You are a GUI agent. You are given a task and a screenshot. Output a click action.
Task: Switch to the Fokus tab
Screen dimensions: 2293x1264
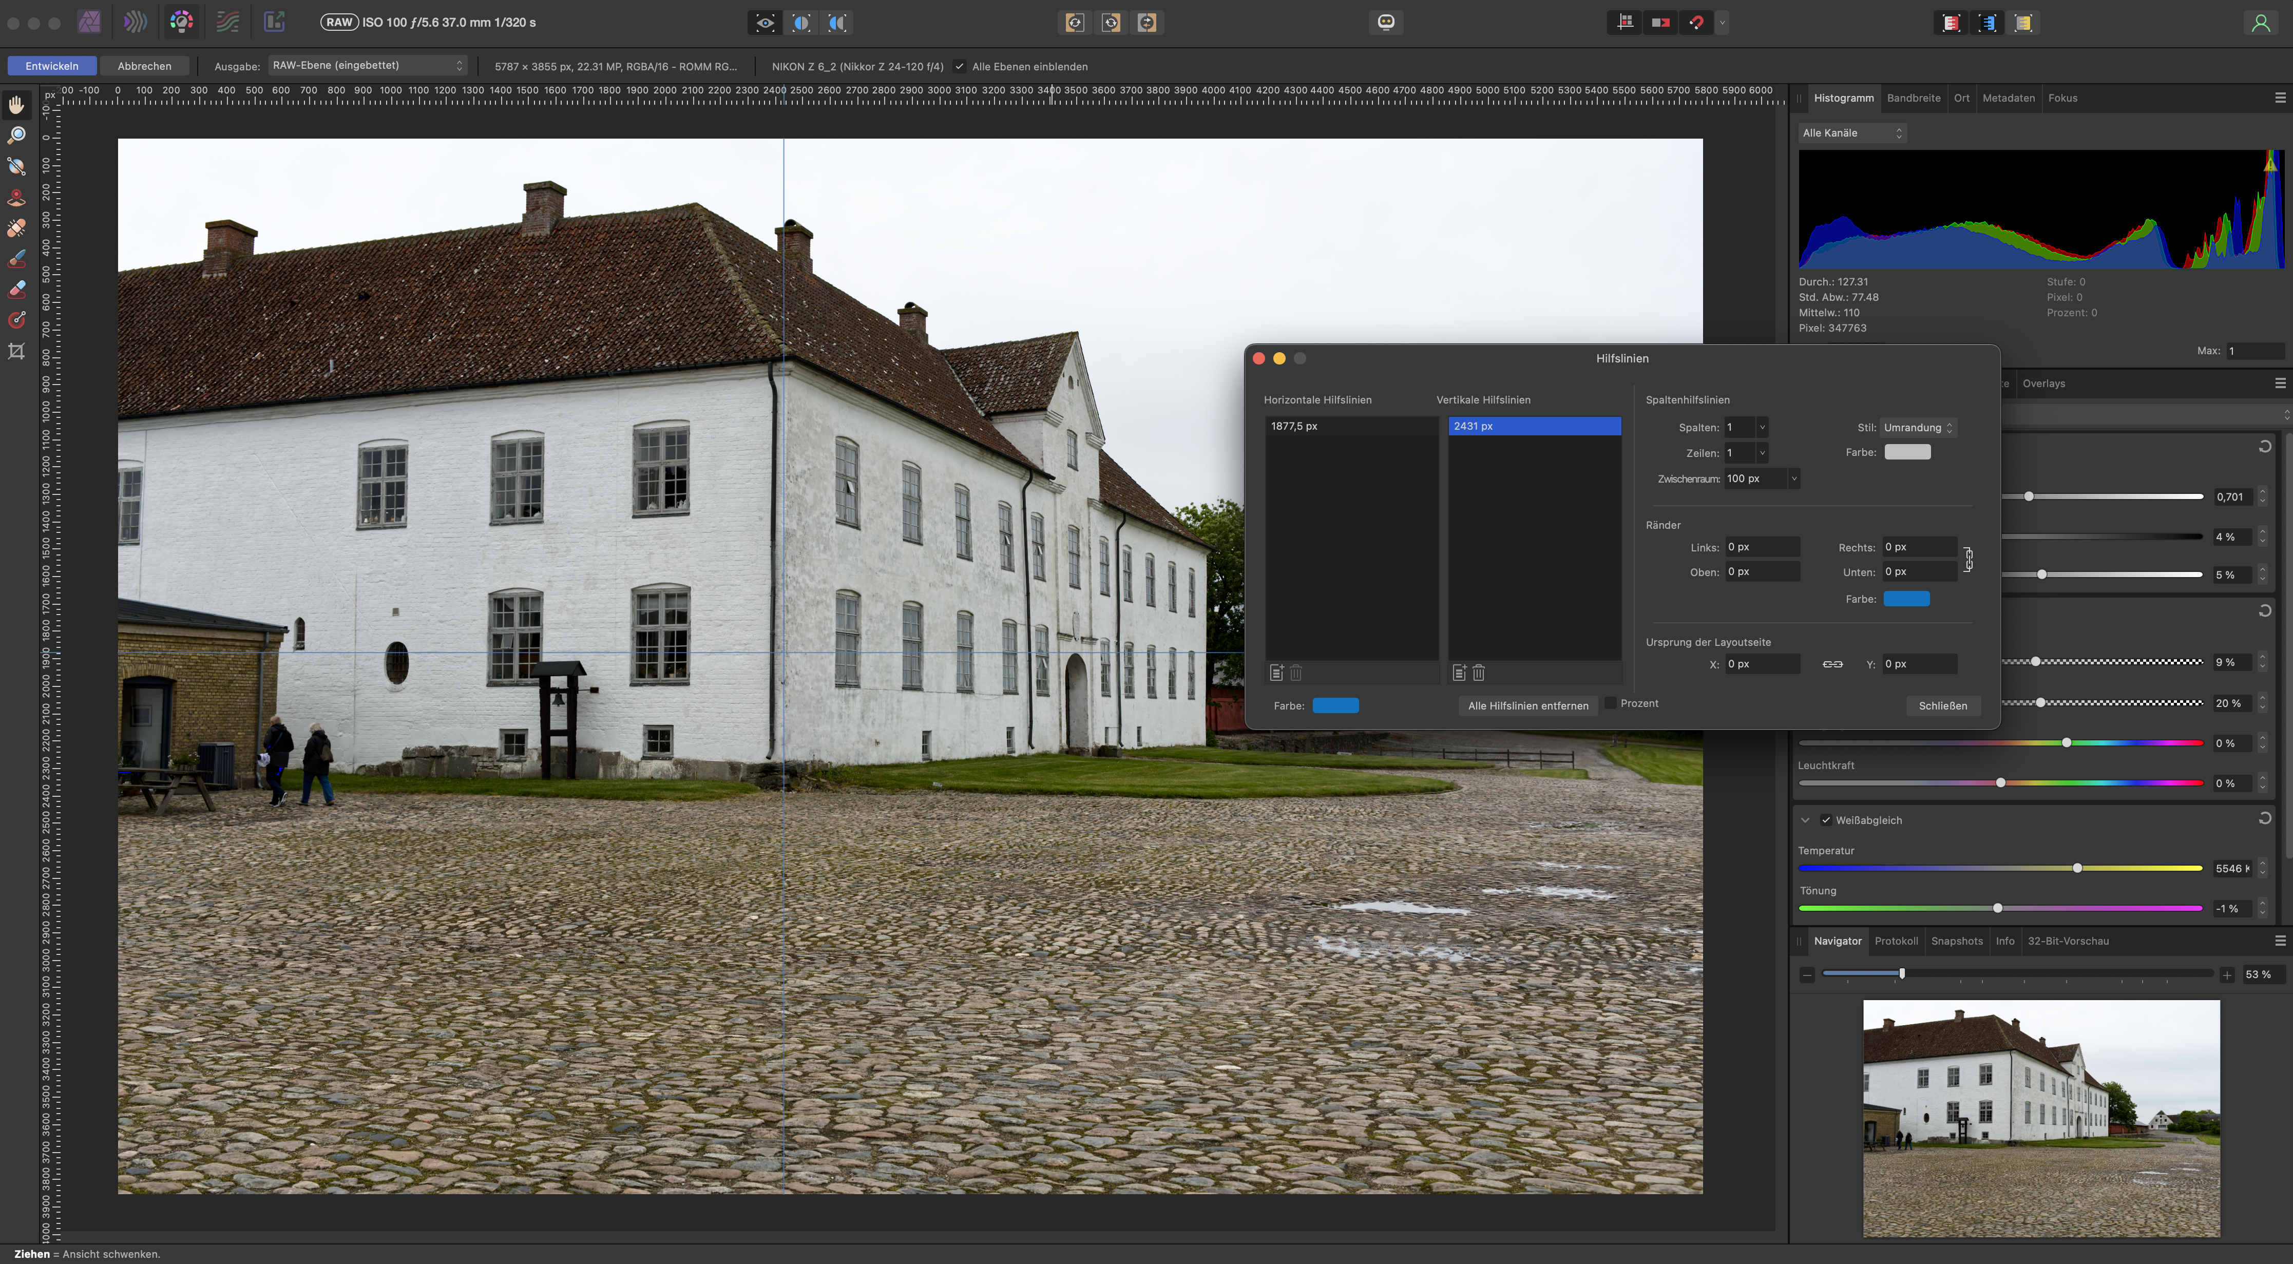2062,98
